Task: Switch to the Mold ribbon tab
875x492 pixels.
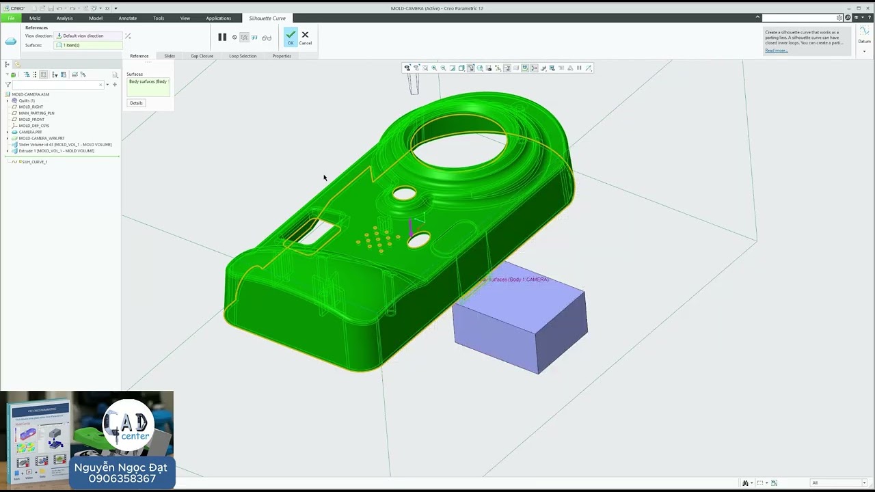Action: coord(35,18)
